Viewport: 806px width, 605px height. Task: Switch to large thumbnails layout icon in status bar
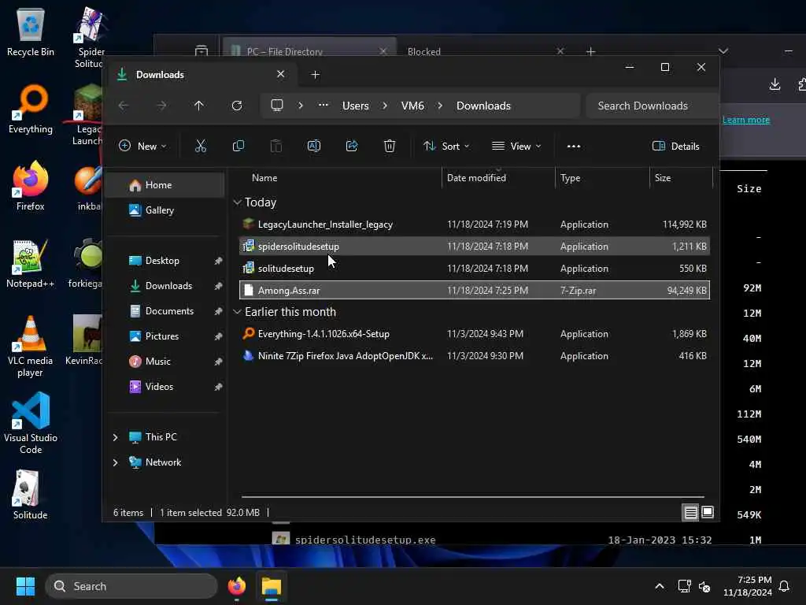708,512
